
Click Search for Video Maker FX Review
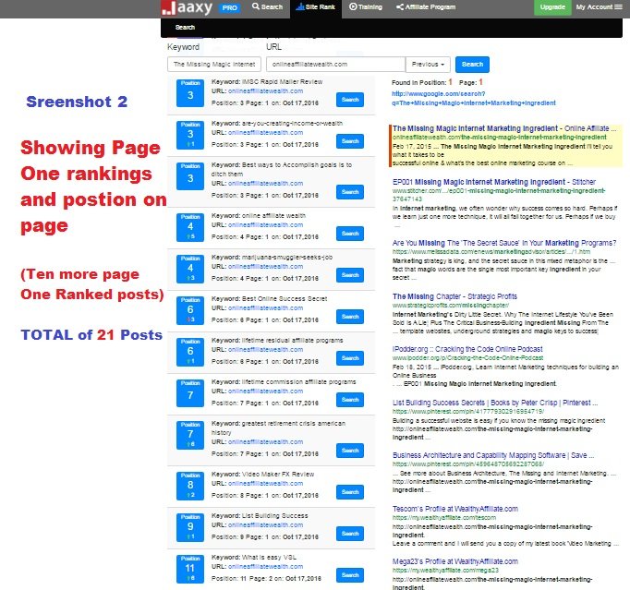350,492
